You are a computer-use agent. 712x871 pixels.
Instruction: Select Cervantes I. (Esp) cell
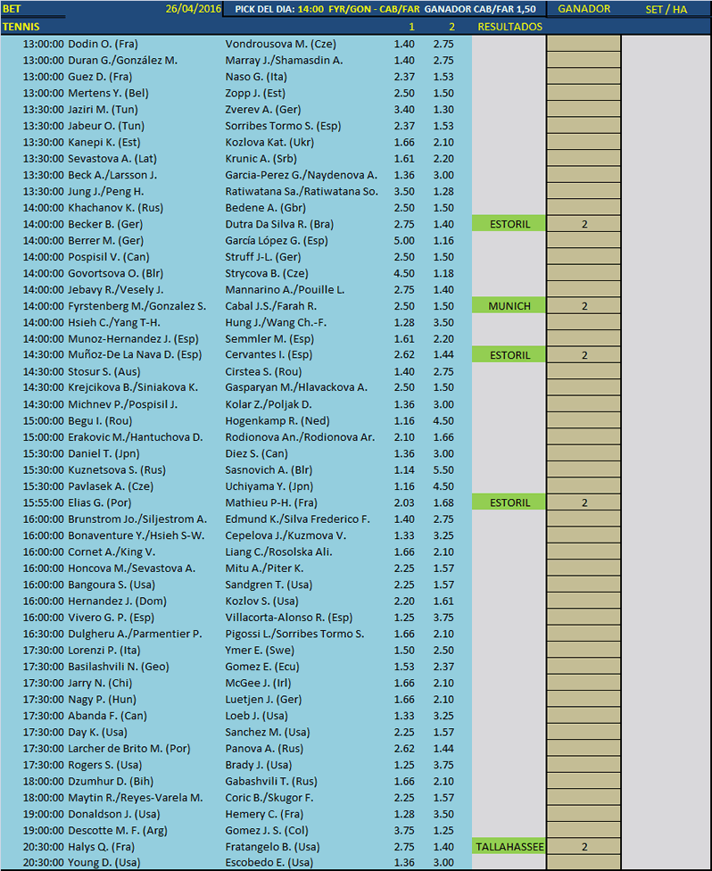(x=269, y=354)
